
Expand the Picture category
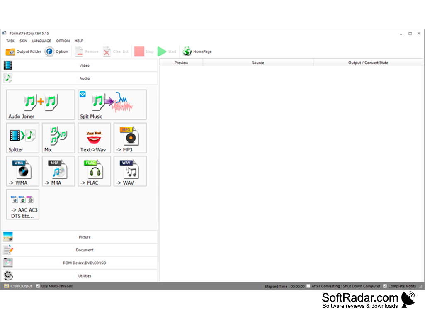80,237
